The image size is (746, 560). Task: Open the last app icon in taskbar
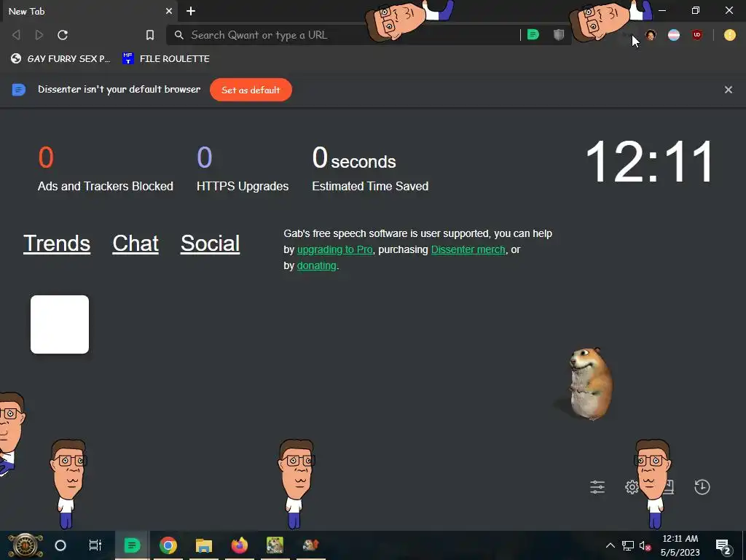(310, 545)
